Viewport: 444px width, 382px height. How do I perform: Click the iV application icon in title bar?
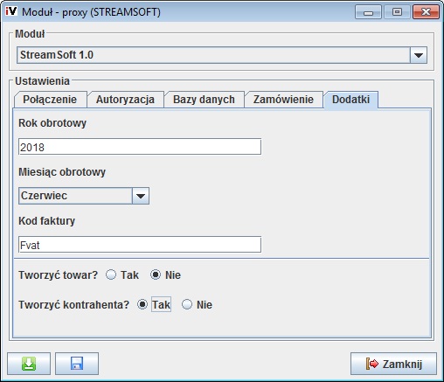pos(11,11)
